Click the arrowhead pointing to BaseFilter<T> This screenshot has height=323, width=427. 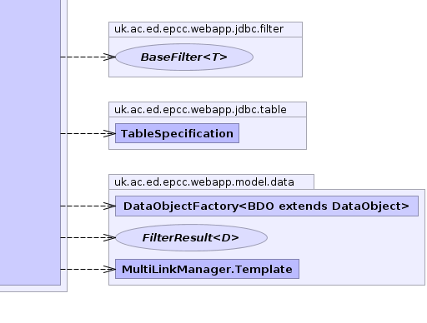(109, 57)
